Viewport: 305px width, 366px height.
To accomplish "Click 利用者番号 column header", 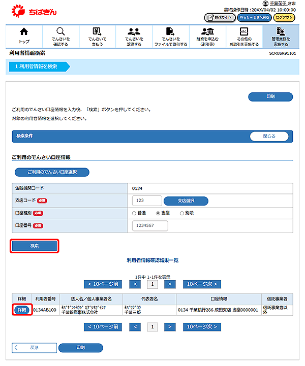I will [46, 299].
